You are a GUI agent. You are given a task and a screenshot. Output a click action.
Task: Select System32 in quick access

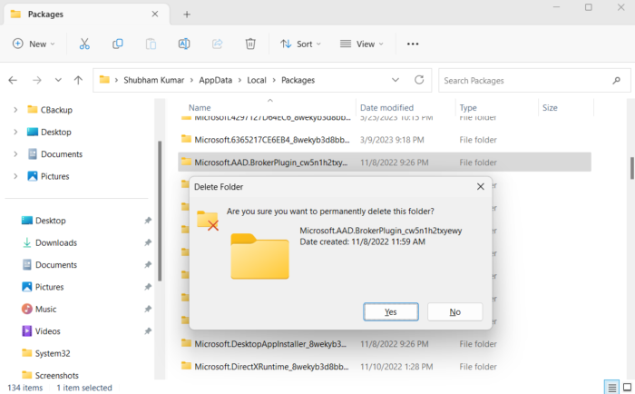[53, 353]
